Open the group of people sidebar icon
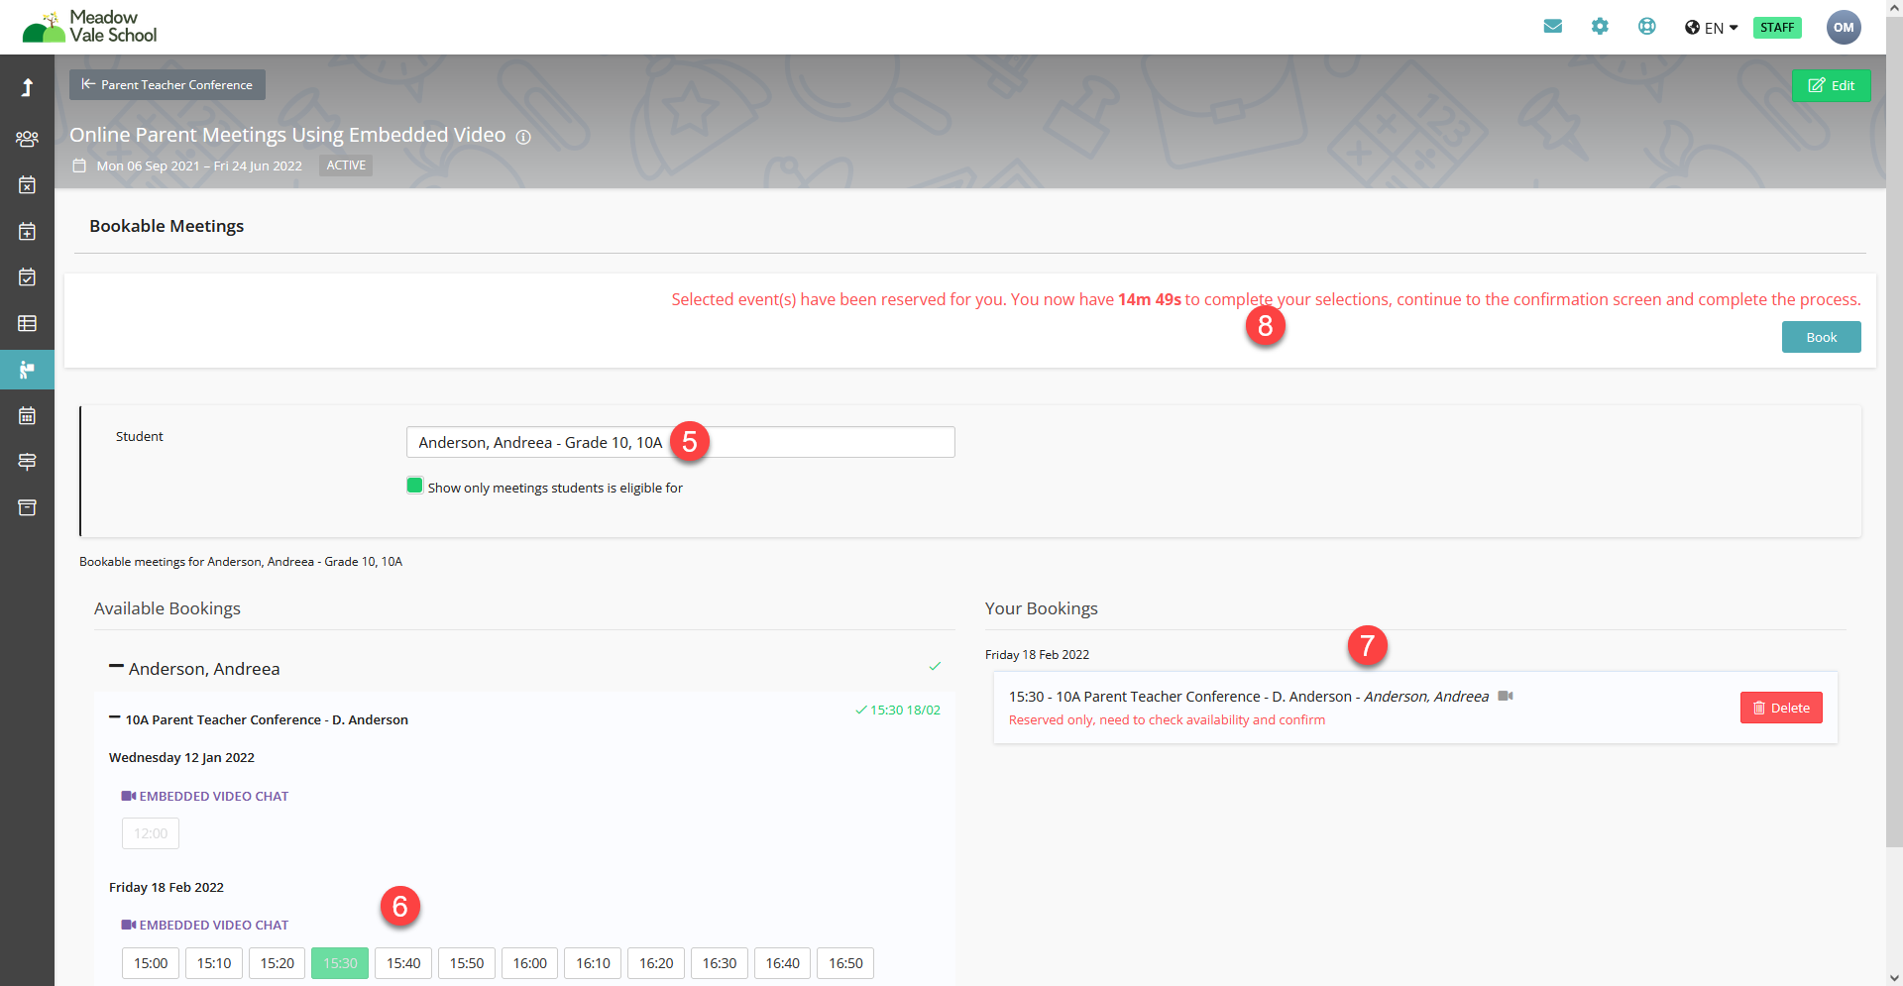 (x=27, y=139)
